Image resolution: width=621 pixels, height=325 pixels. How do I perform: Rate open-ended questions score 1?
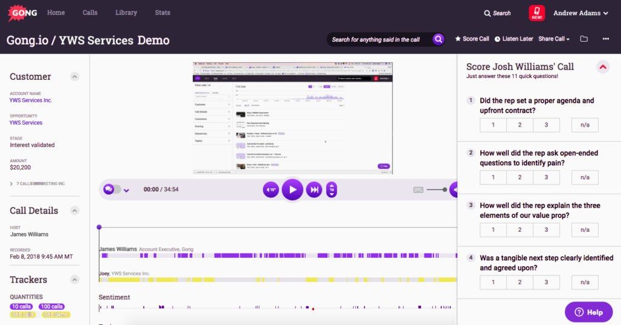[x=493, y=177]
